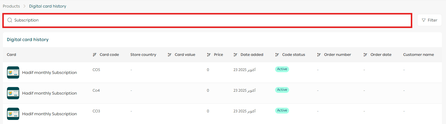
Task: Sort by Code status column icon
Action: coord(277,55)
